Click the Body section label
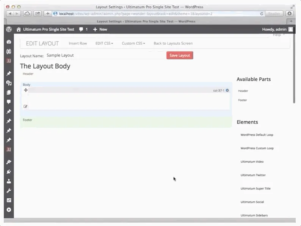 click(27, 85)
